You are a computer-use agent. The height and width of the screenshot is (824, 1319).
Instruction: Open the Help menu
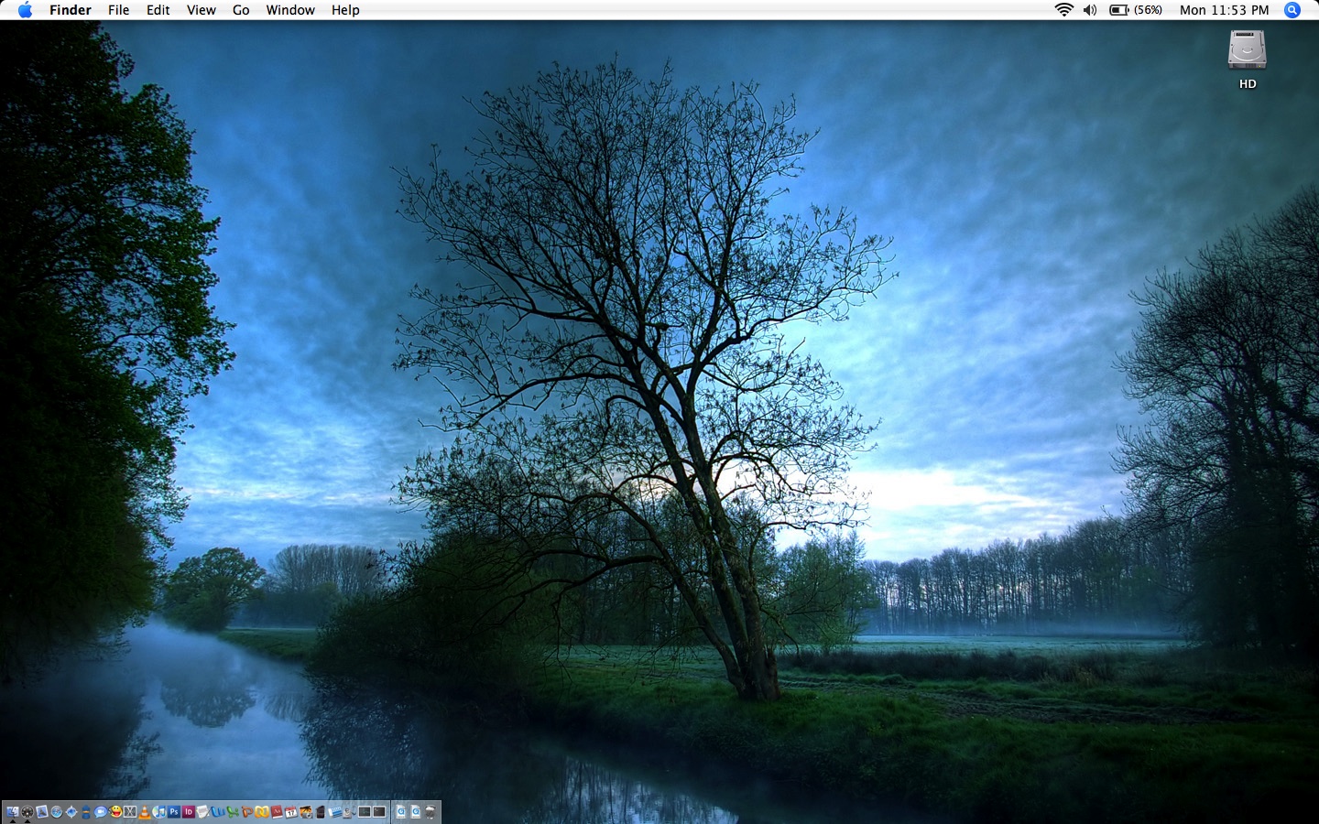point(345,10)
